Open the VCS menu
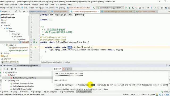 point(57,5)
